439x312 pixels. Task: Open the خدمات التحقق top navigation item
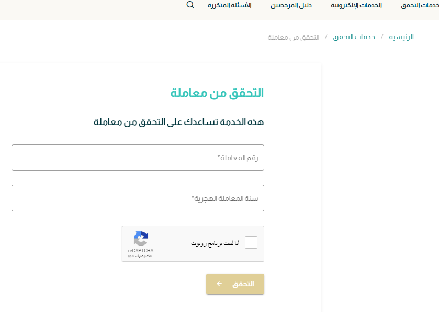(x=420, y=5)
